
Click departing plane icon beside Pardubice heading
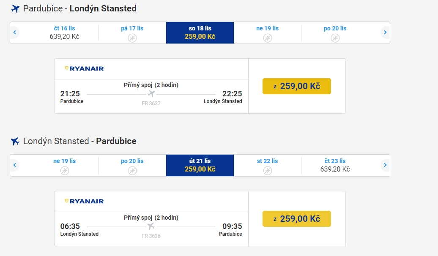pos(15,8)
